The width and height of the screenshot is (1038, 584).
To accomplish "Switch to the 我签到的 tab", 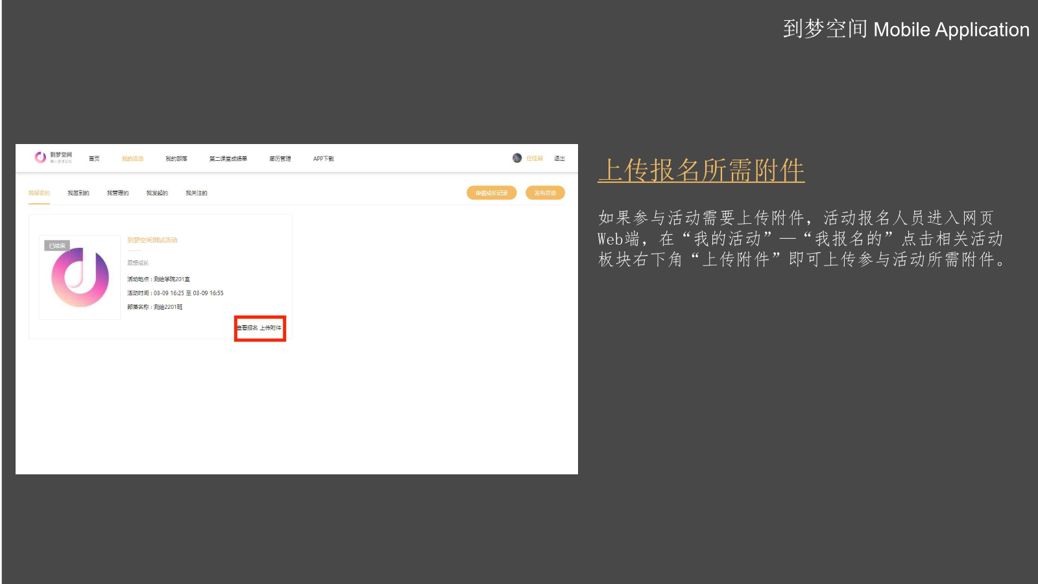I will 78,193.
